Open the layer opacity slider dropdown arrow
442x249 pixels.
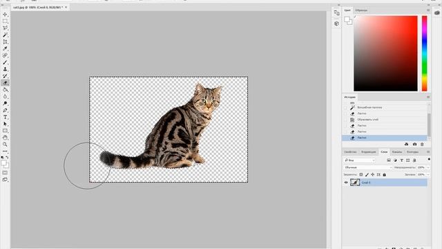[x=428, y=167]
